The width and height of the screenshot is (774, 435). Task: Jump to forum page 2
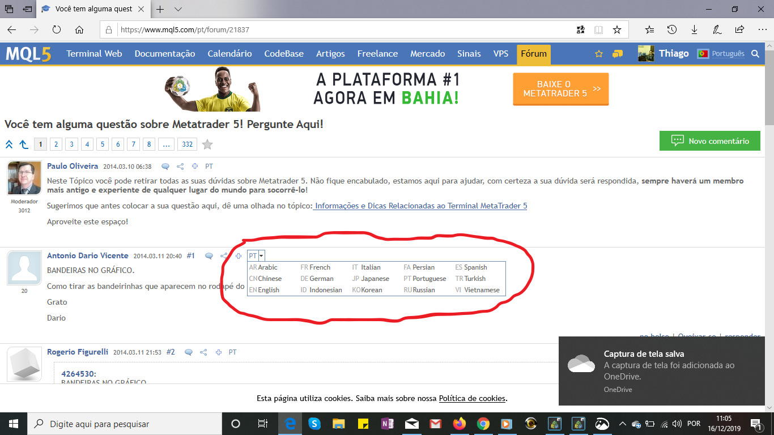point(56,144)
